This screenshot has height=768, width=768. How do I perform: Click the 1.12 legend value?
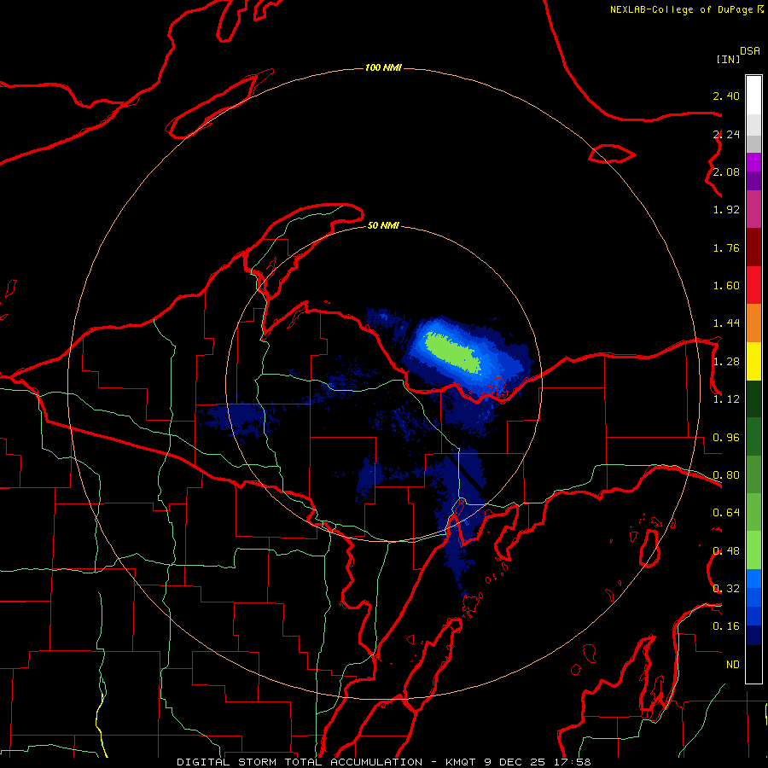point(726,399)
